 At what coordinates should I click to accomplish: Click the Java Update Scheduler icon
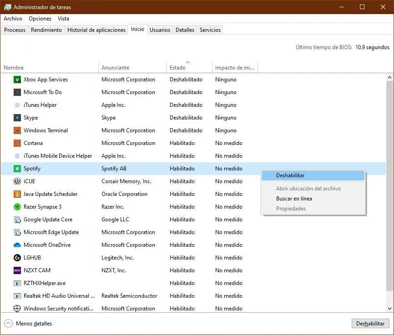(x=17, y=194)
